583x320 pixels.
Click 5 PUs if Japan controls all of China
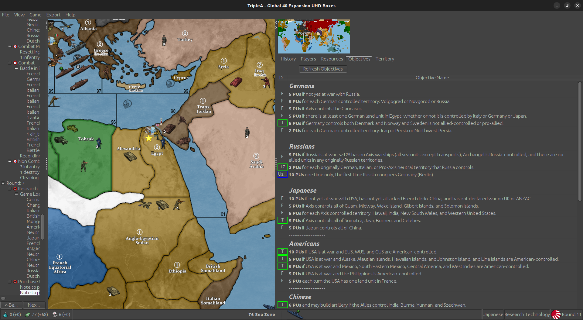tap(325, 228)
